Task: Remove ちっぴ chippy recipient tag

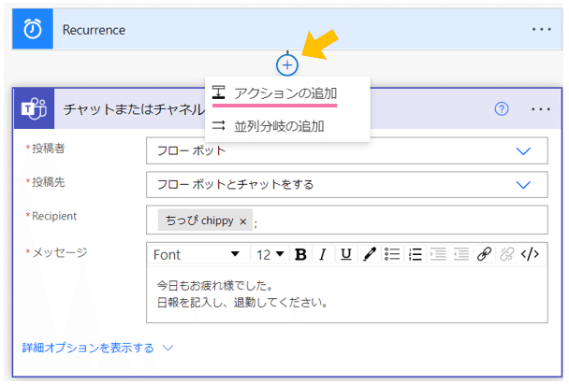Action: click(x=242, y=221)
